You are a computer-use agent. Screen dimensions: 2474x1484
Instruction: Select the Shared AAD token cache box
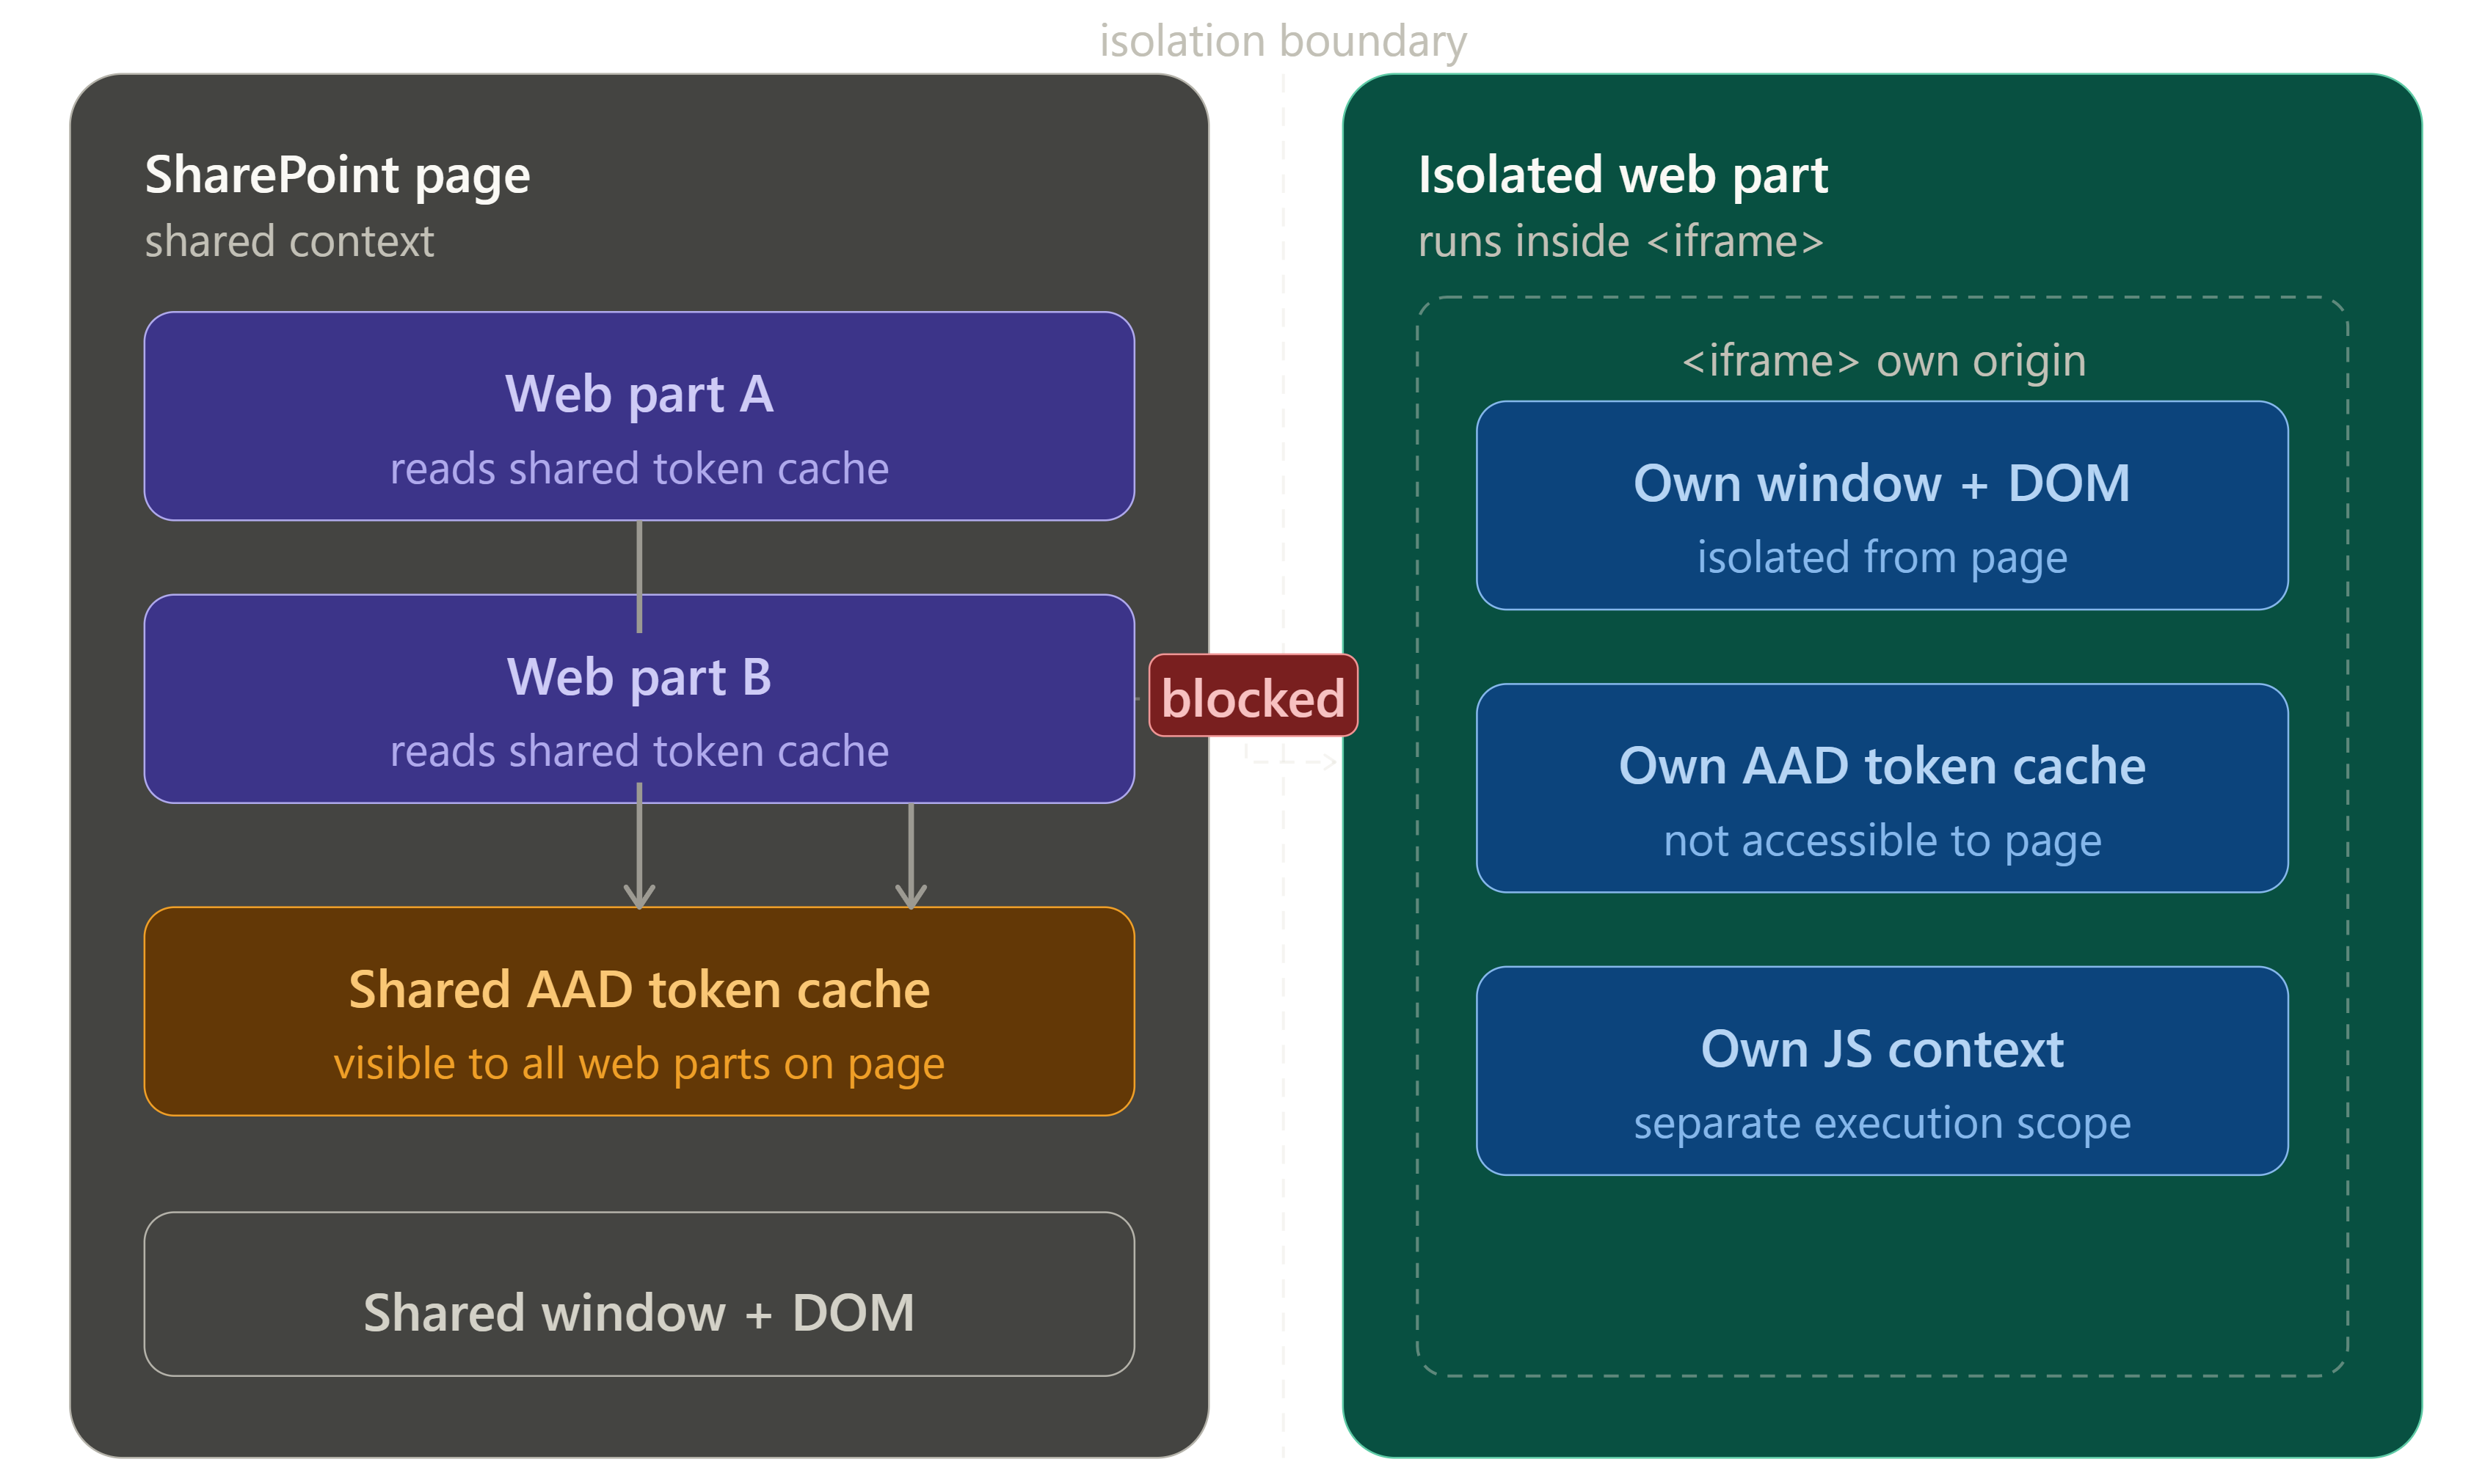[x=638, y=1011]
